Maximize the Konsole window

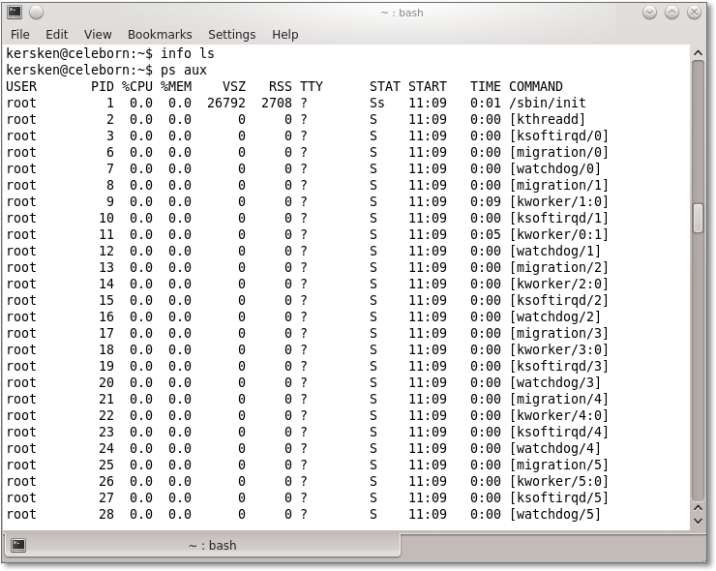point(671,12)
